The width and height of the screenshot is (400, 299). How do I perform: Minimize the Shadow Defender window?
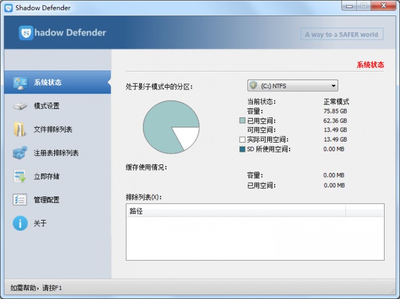pos(349,6)
